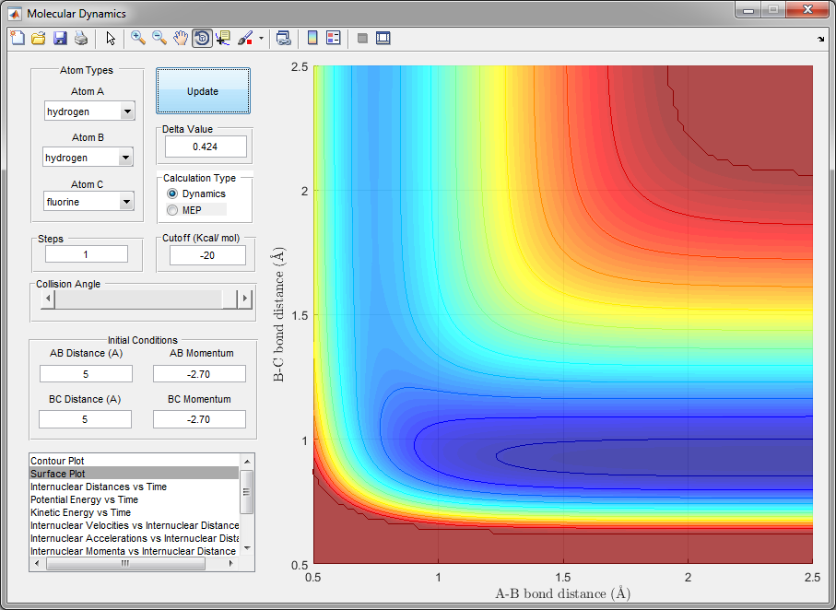
Task: Click the Collision Angle slider right arrow
Action: point(244,299)
